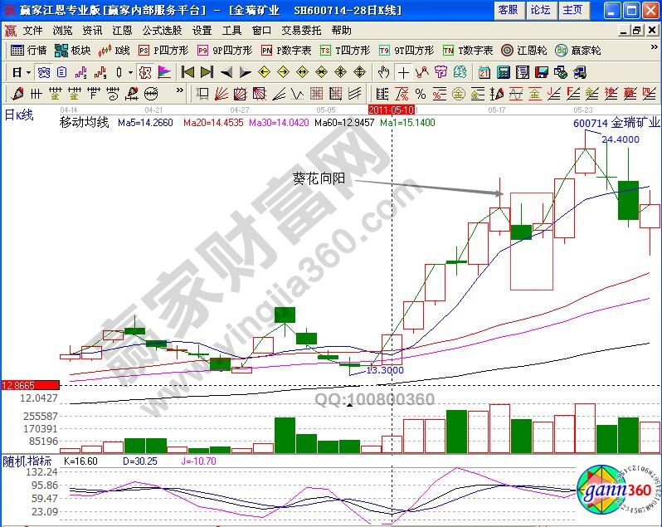The image size is (662, 527).
Task: Select the percent line drawing tool
Action: [421, 93]
